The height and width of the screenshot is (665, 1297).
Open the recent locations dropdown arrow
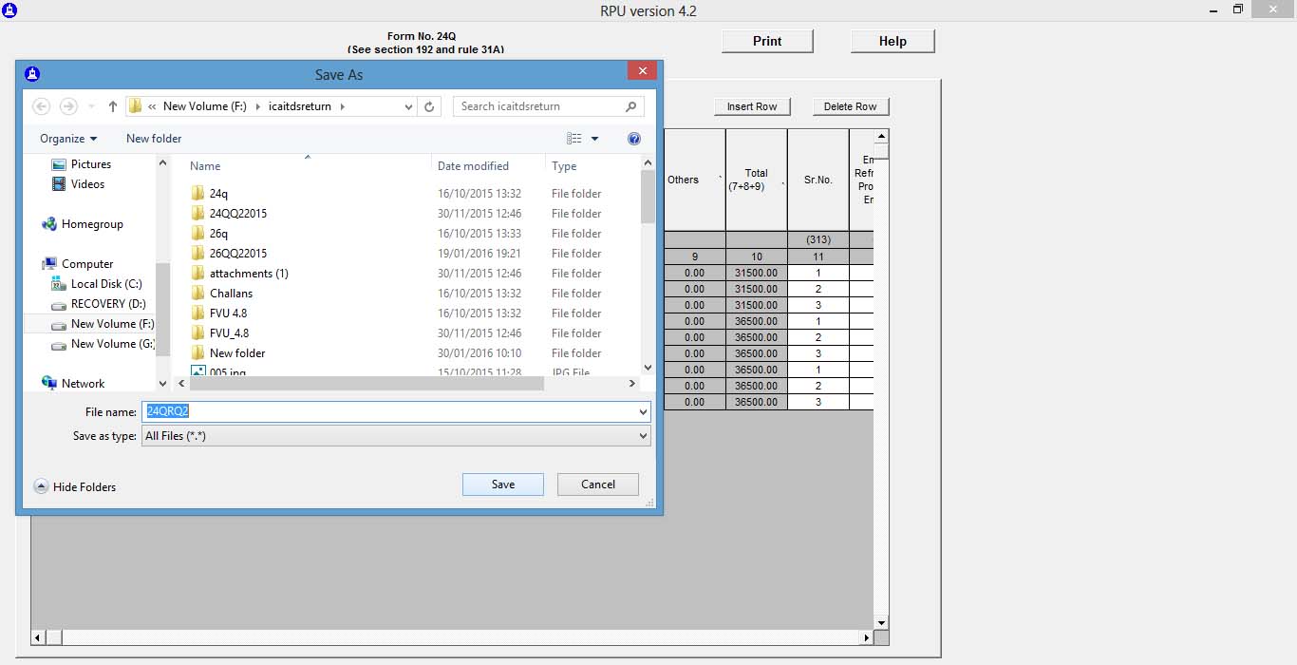(x=91, y=106)
